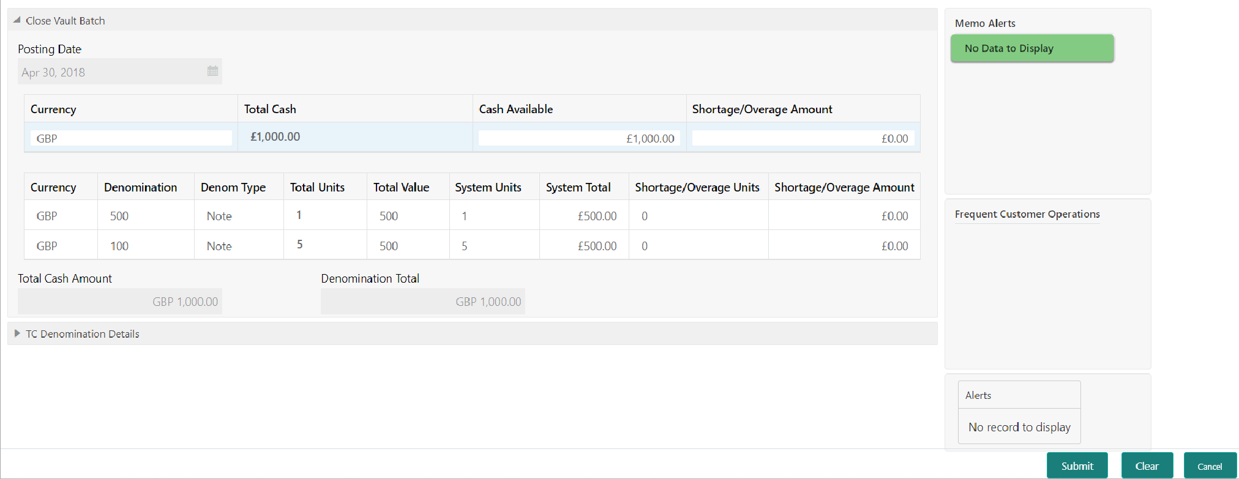Click the Memo Alerts heading
The width and height of the screenshot is (1239, 479).
(x=985, y=23)
